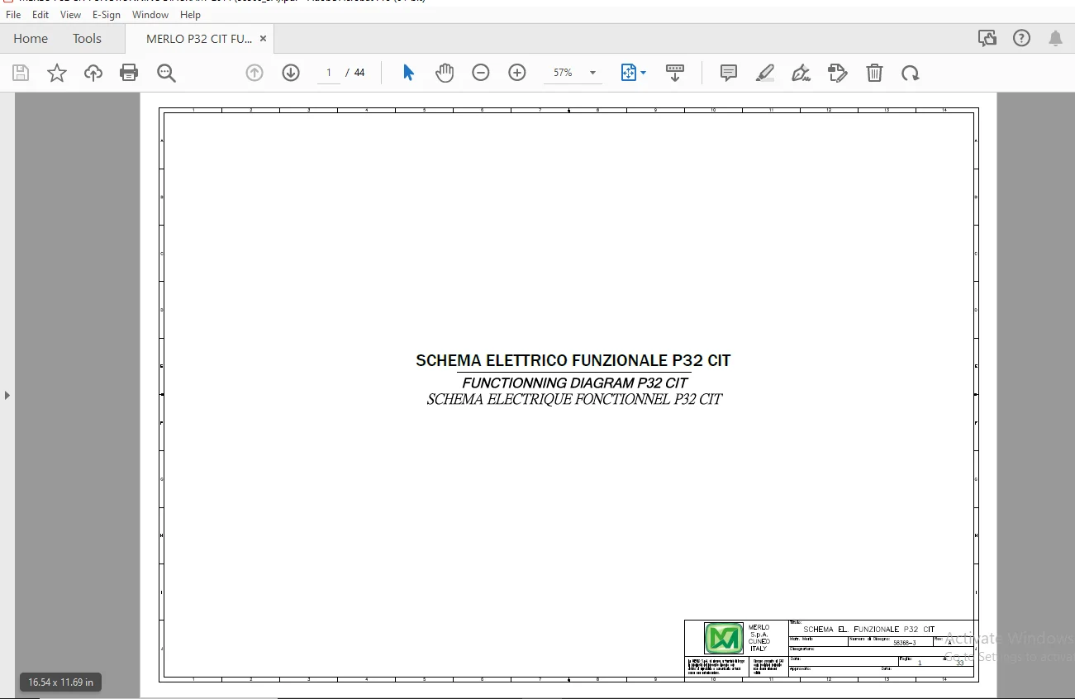The image size is (1075, 699).
Task: Bookmark this file with the star icon
Action: point(57,73)
